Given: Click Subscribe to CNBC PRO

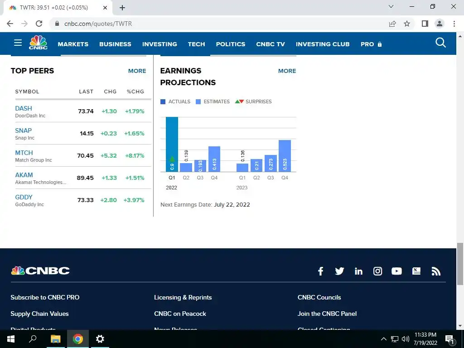Looking at the screenshot, I should [45, 297].
